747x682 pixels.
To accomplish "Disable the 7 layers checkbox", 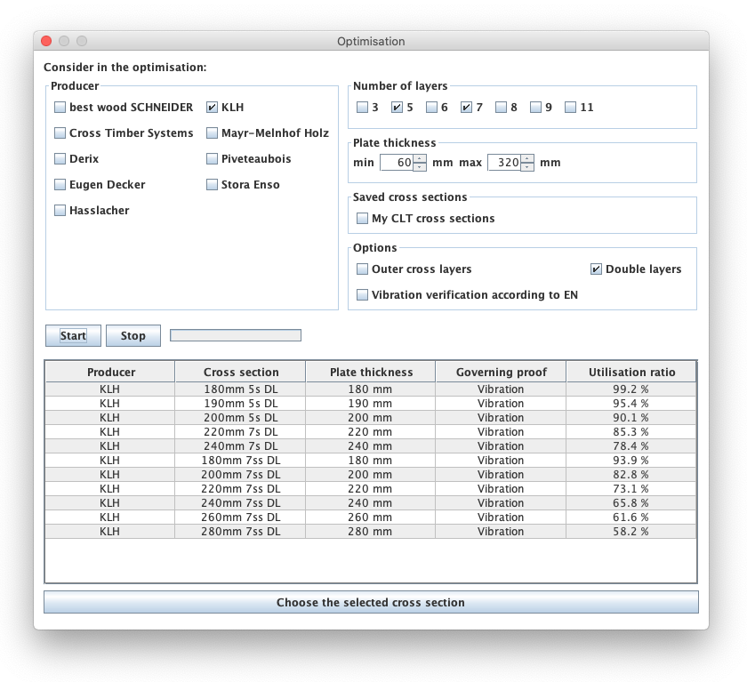I will [467, 108].
